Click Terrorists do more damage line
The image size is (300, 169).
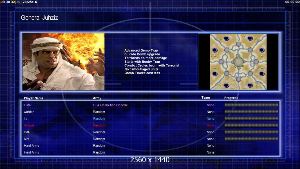(145, 58)
